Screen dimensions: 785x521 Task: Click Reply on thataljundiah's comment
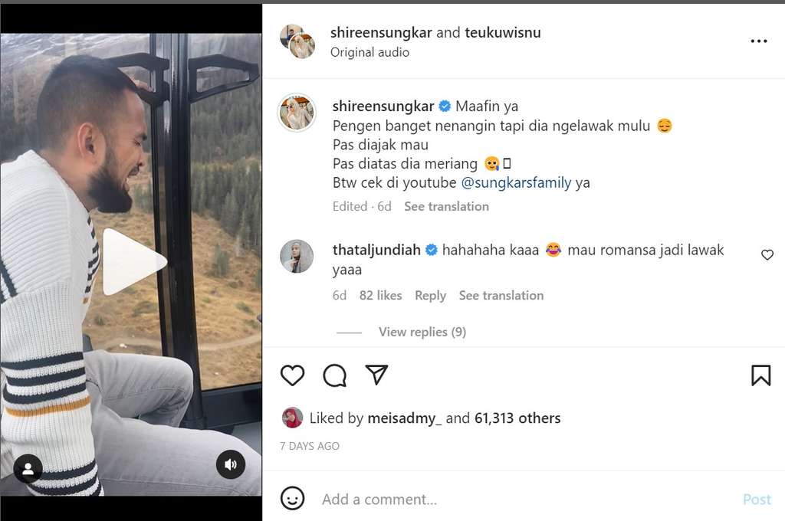click(430, 295)
